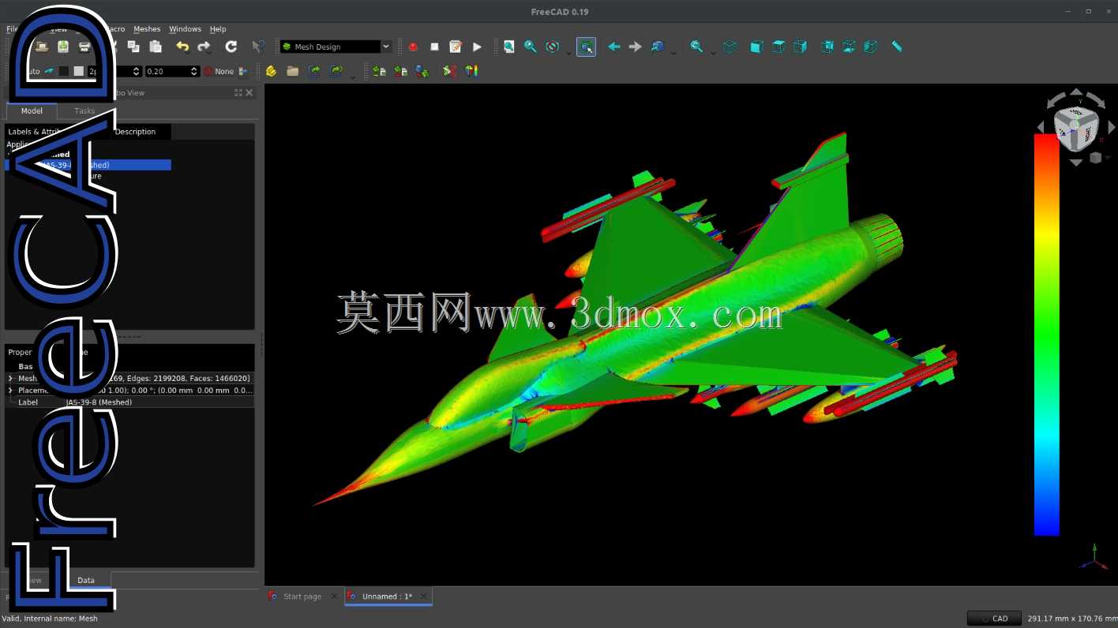
Task: Click the What's This help cursor icon
Action: coord(257,47)
